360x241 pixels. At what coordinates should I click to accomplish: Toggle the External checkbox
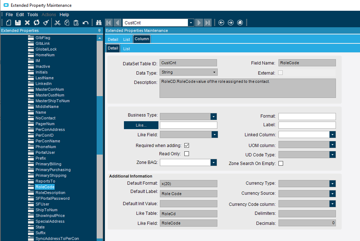[x=280, y=73]
